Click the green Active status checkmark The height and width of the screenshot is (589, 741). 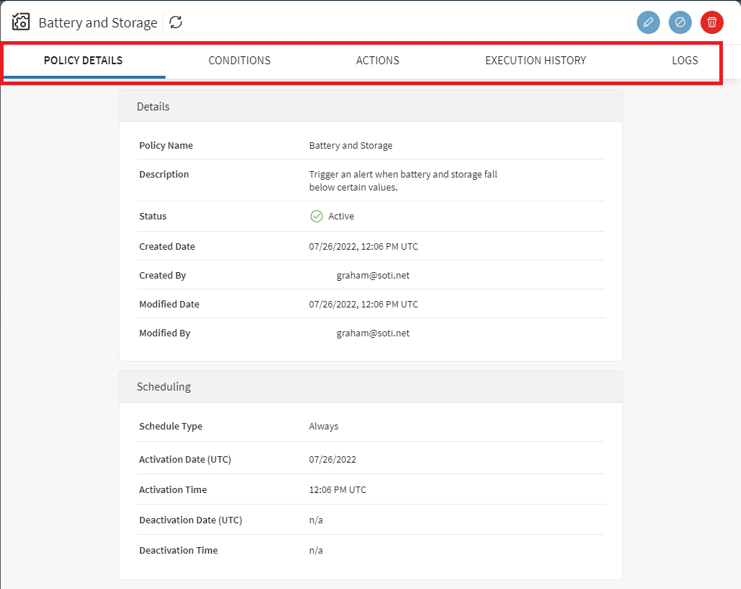point(316,217)
